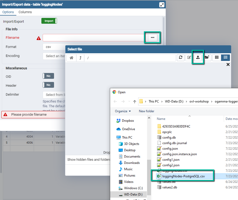Select loggingNodes-PostgreSQL.csv file
The height and width of the screenshot is (200, 238).
(183, 176)
